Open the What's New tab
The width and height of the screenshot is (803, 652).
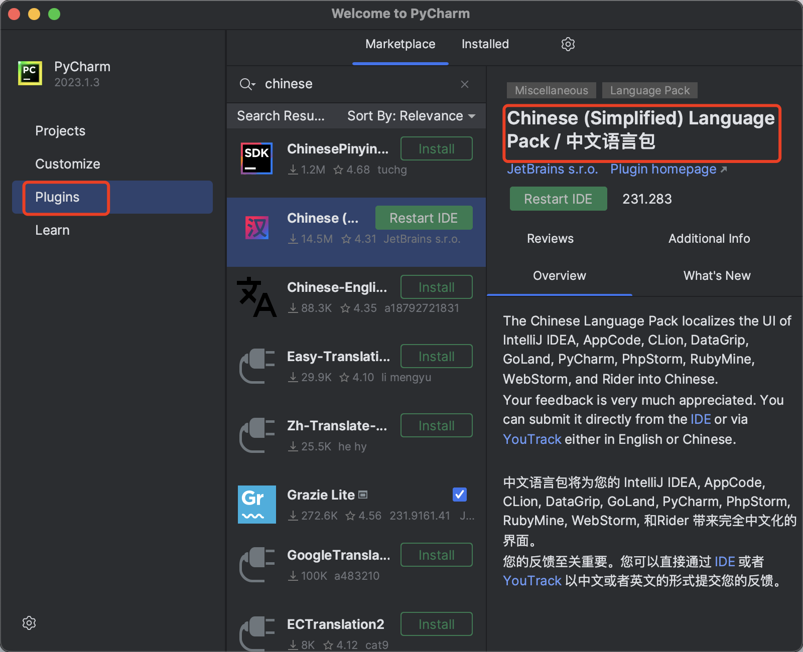tap(717, 276)
